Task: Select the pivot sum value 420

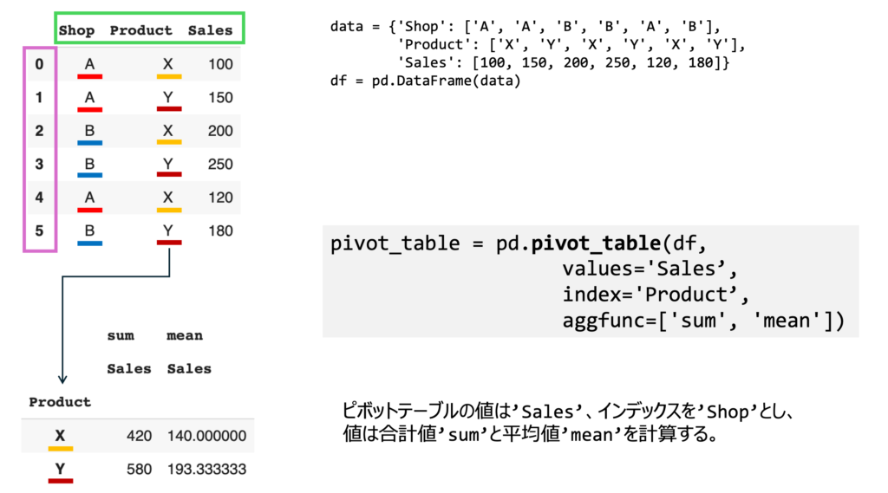Action: 137,436
